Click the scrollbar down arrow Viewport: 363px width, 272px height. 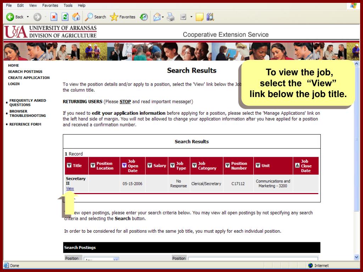coord(357,257)
